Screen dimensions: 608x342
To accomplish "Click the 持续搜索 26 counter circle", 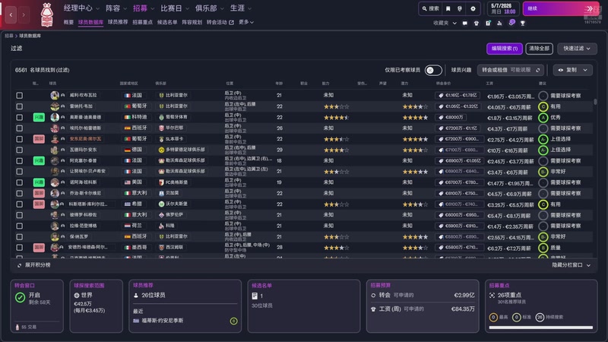I will [x=540, y=317].
